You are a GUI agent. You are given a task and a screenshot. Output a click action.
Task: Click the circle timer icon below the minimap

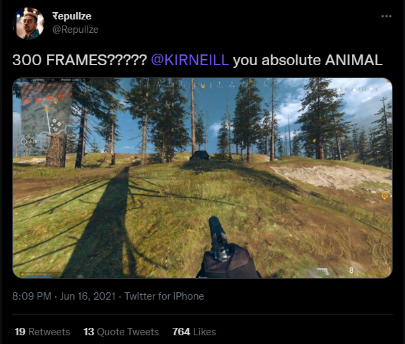24,141
